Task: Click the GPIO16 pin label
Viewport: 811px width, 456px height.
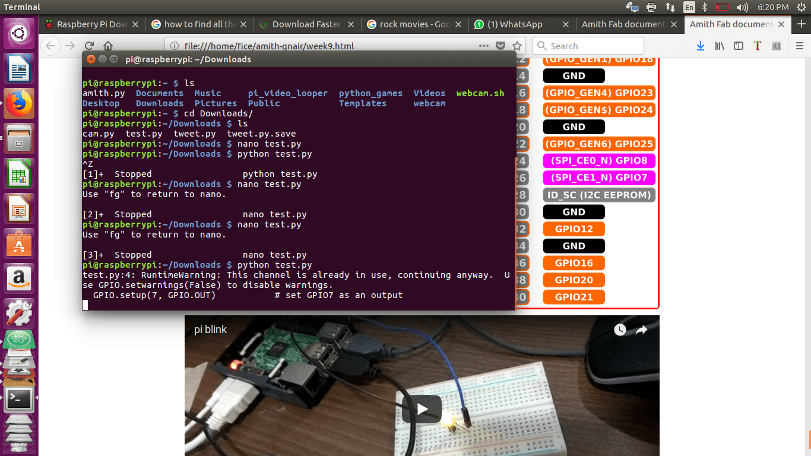Action: pyautogui.click(x=574, y=262)
